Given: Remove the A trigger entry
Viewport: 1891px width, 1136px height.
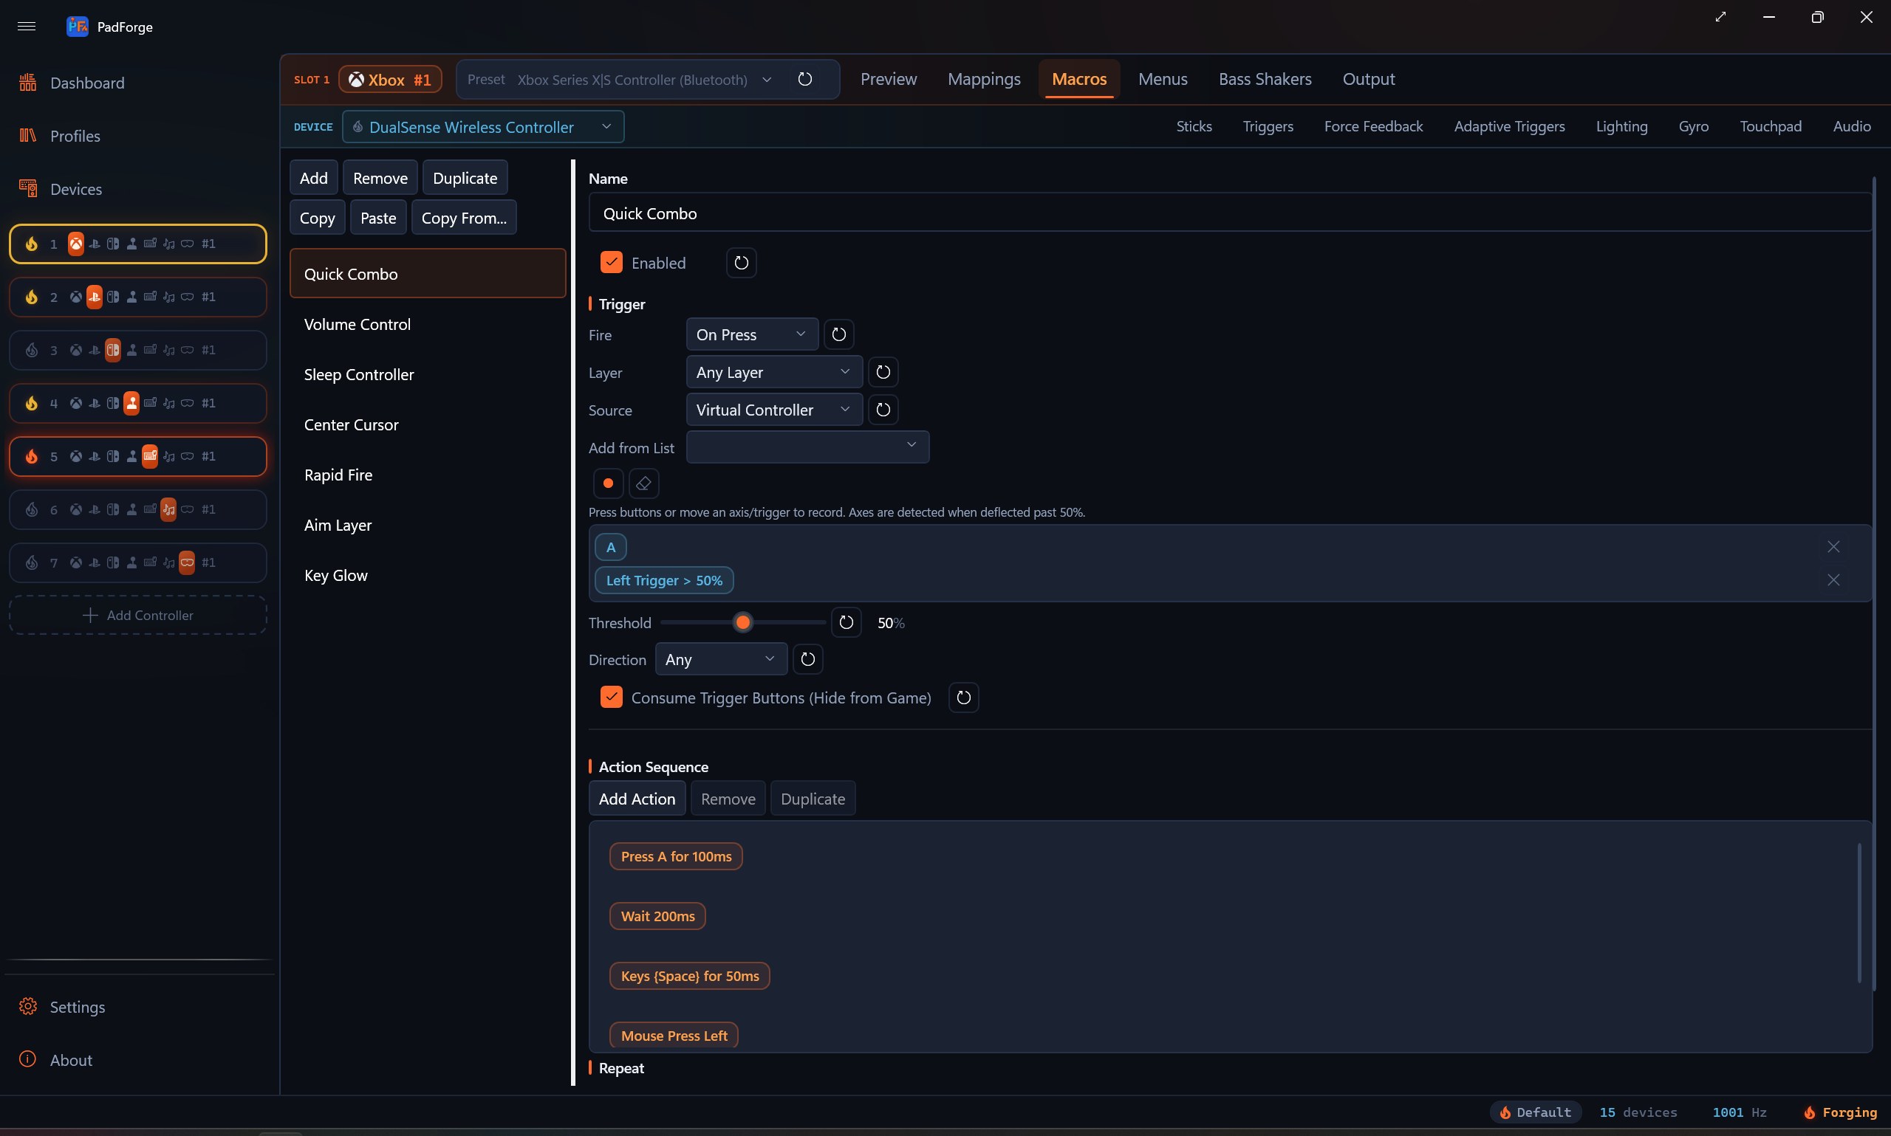Looking at the screenshot, I should click(x=1833, y=546).
